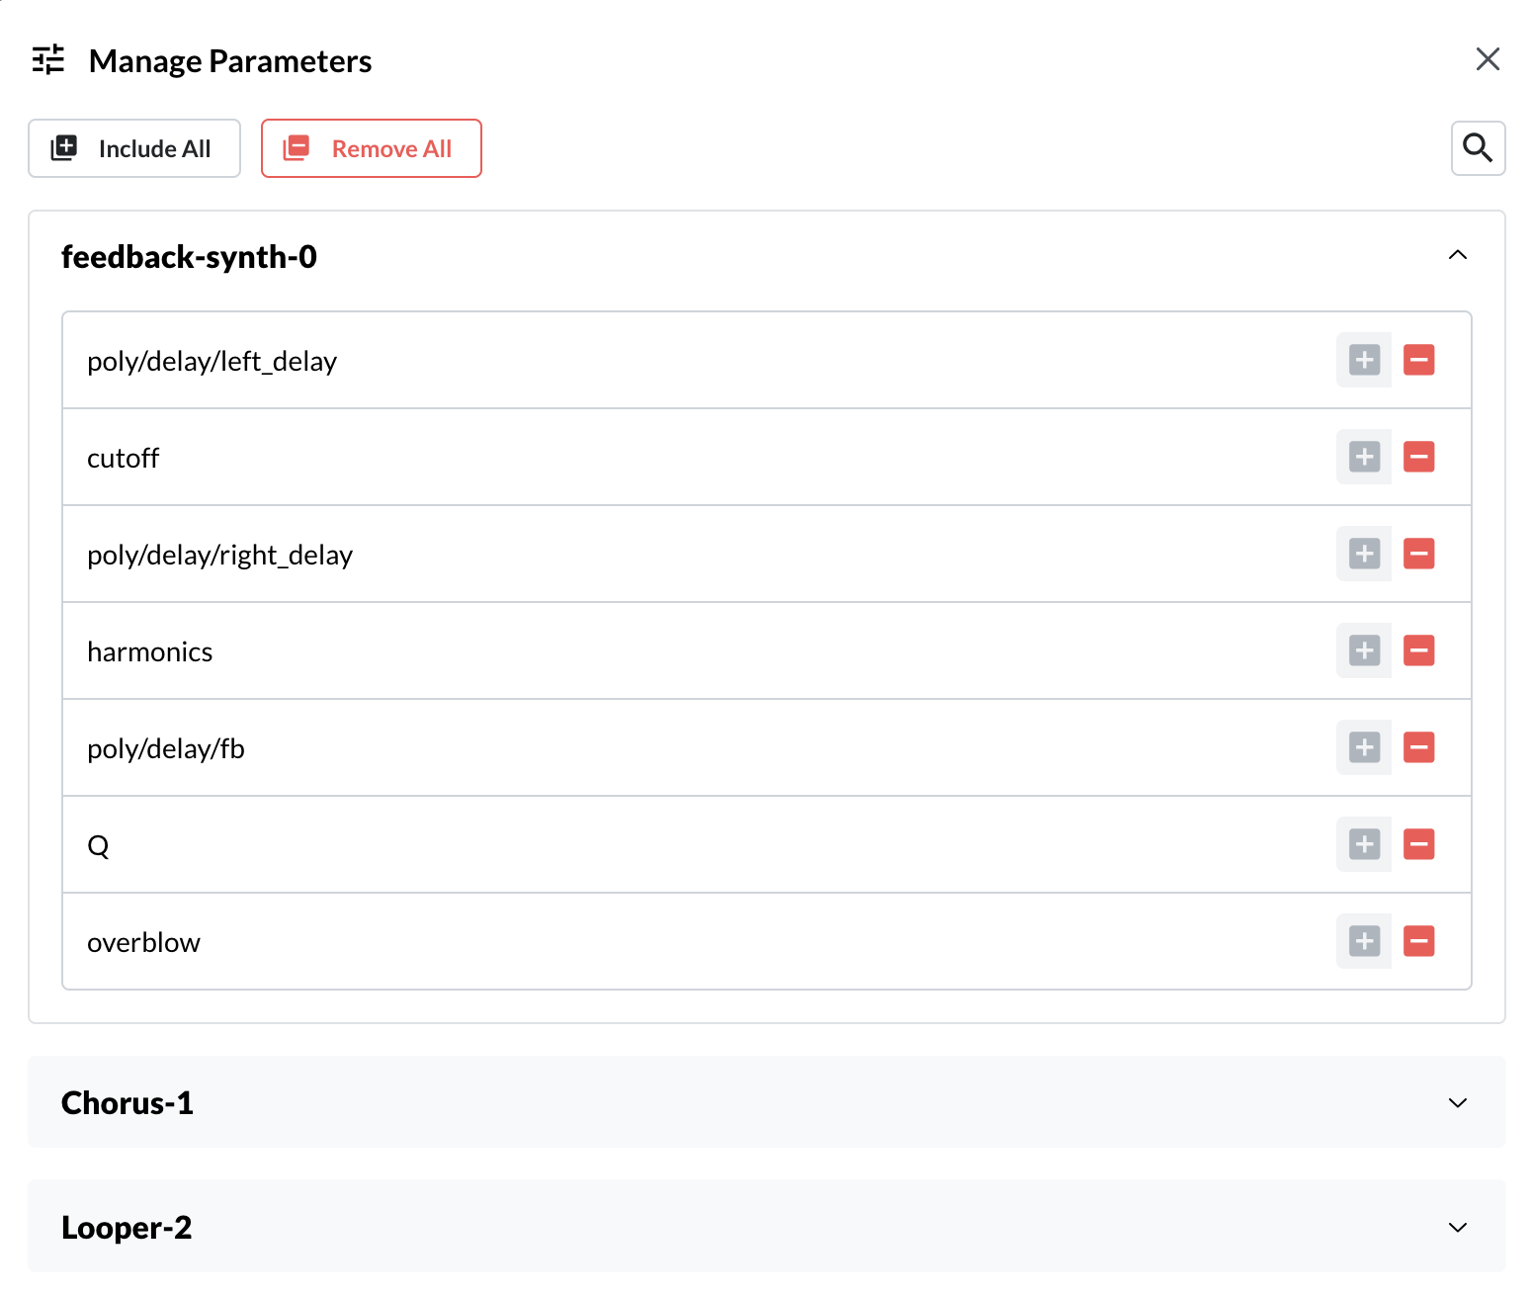Open the parameter search magnifier
This screenshot has height=1297, width=1530.
tap(1478, 148)
